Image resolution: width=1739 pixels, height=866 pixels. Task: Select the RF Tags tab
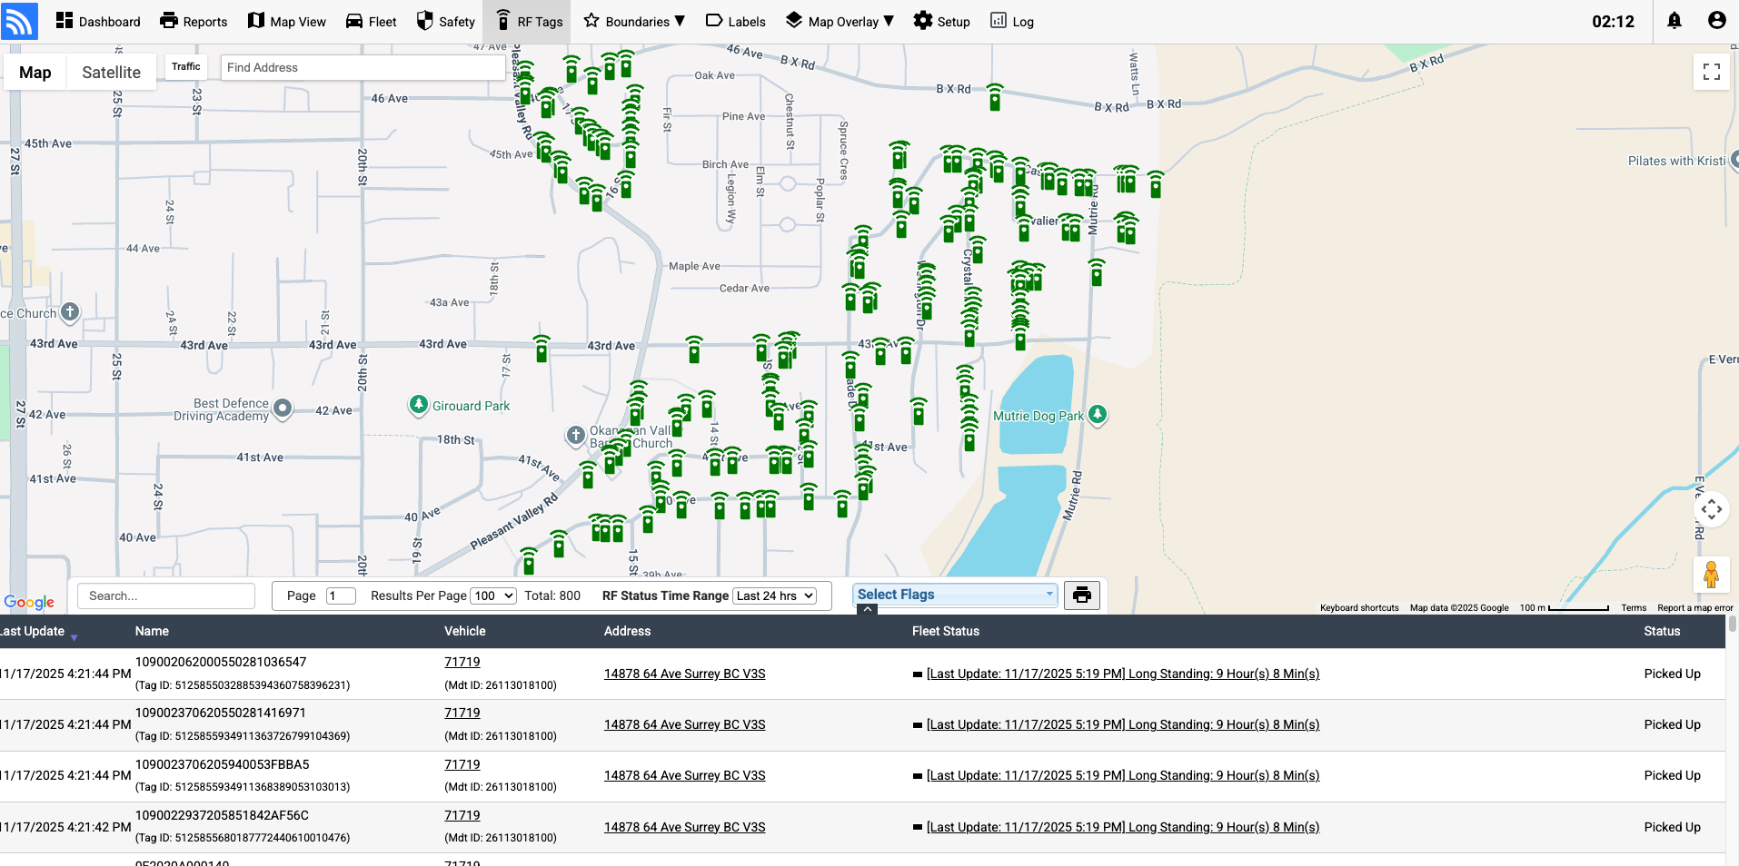pyautogui.click(x=529, y=21)
